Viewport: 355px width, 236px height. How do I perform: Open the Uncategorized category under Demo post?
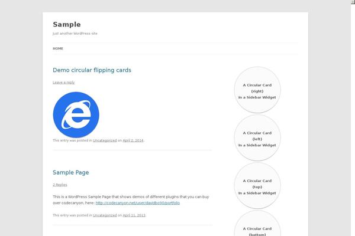point(105,140)
